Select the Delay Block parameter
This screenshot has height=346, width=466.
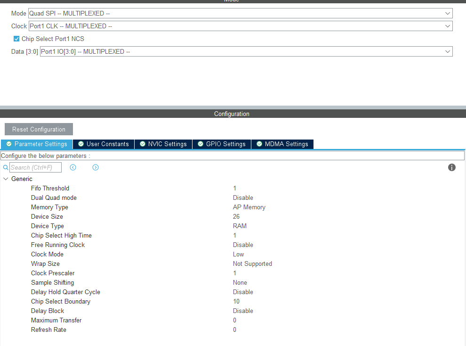pyautogui.click(x=48, y=311)
